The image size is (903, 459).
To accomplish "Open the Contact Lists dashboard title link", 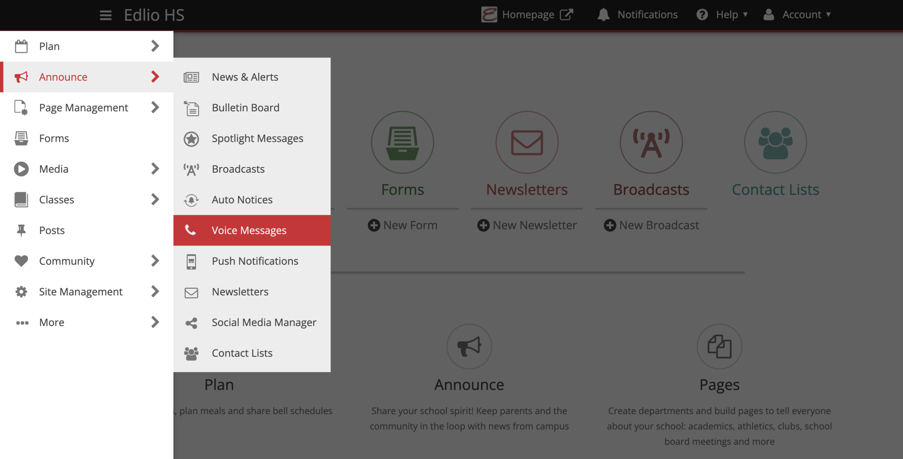I will (x=776, y=190).
